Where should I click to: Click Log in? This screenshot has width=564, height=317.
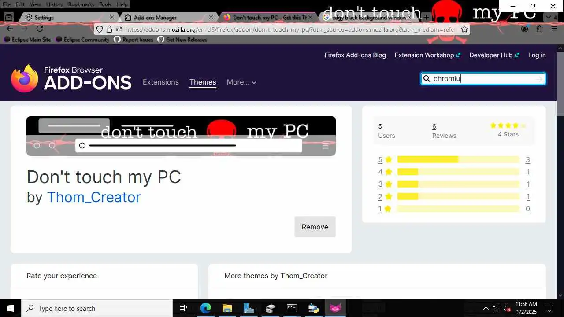click(x=537, y=55)
